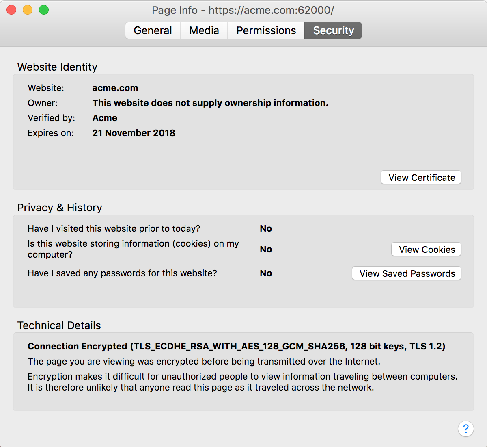The height and width of the screenshot is (447, 487).
Task: Click the Page Info window title
Action: point(243,10)
